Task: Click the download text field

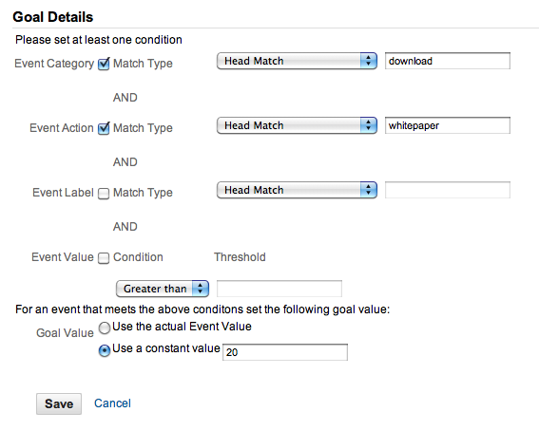Action: [x=448, y=61]
